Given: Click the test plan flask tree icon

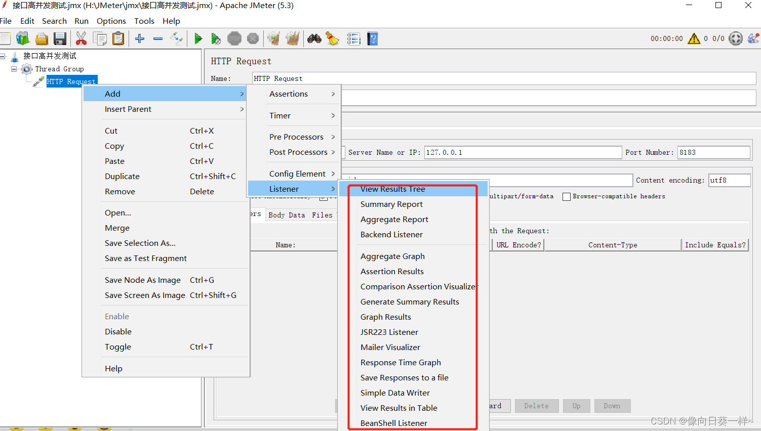Looking at the screenshot, I should (x=15, y=57).
